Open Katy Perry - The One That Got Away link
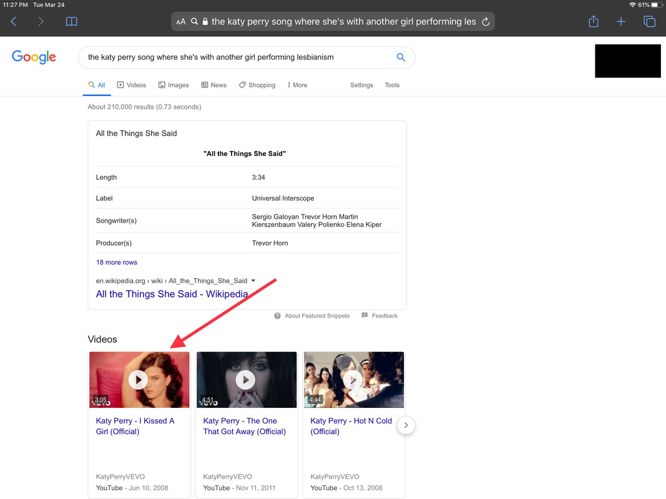Screen dimensions: 666x499 click(244, 426)
